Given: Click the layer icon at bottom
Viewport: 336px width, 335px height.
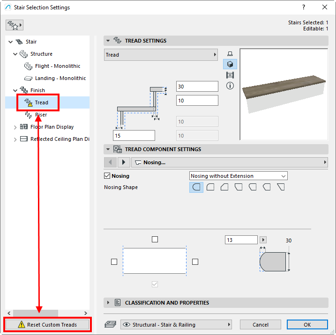Looking at the screenshot, I should 110,325.
